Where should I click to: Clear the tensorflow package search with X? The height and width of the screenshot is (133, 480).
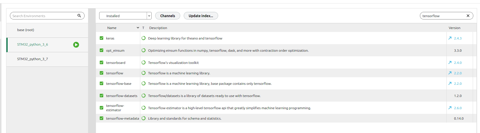click(468, 16)
